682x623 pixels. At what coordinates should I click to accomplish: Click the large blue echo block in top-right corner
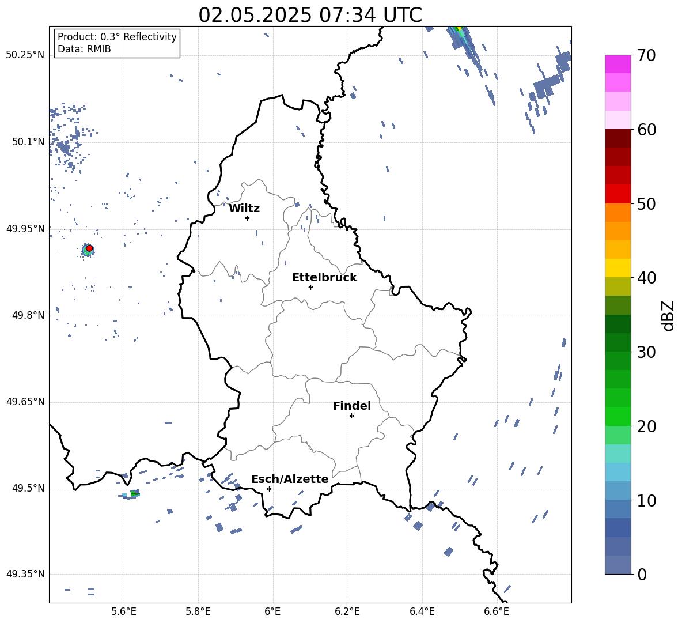(x=563, y=61)
